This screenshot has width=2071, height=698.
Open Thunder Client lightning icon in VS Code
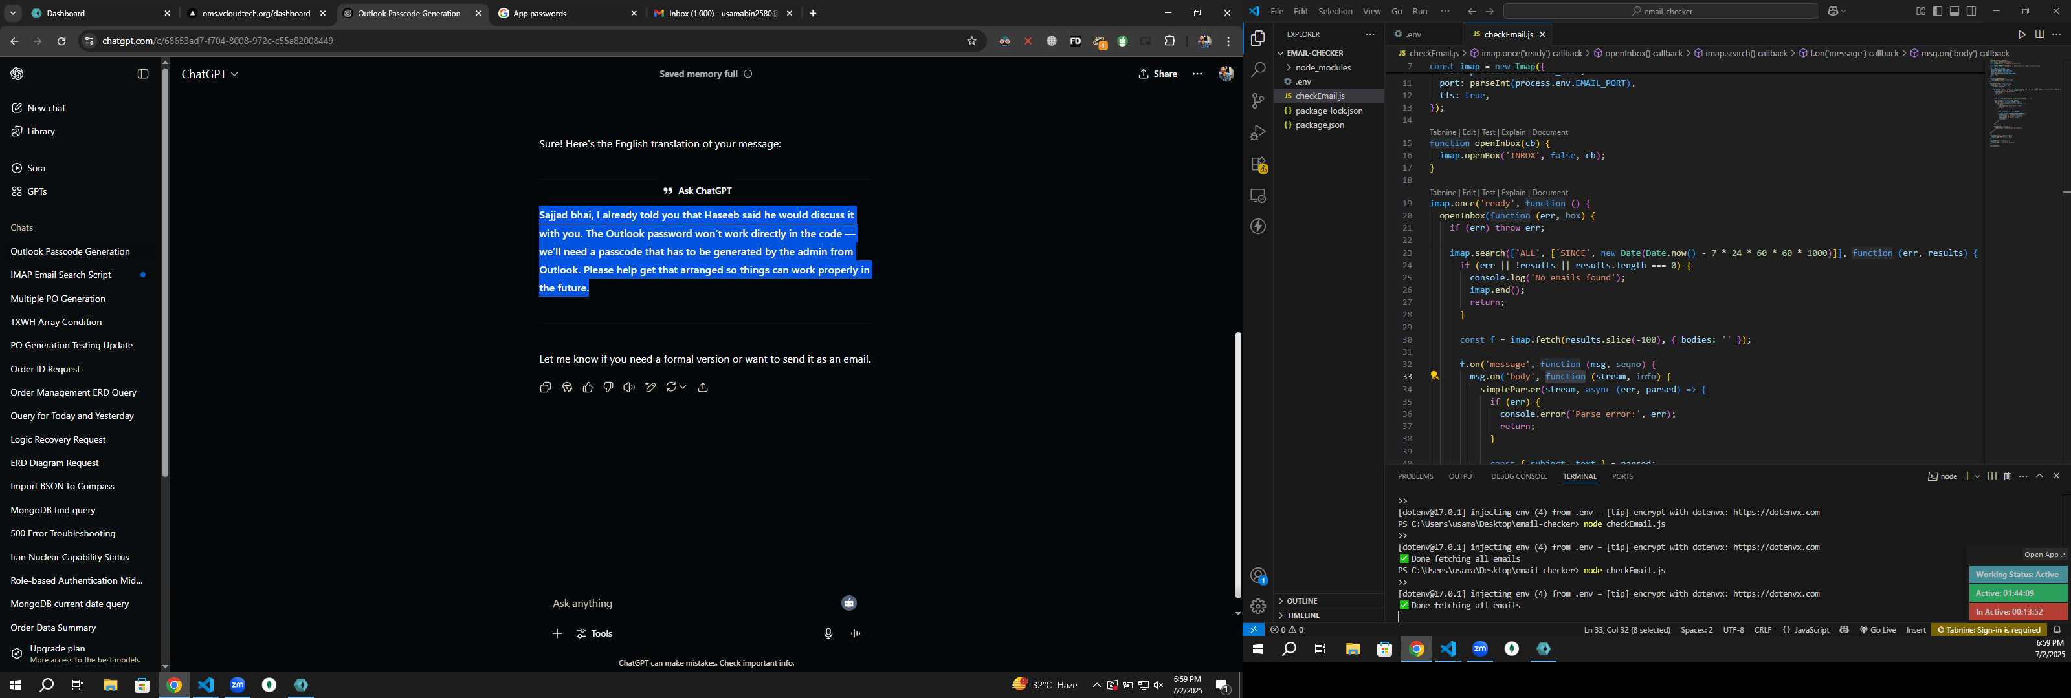pyautogui.click(x=1258, y=227)
